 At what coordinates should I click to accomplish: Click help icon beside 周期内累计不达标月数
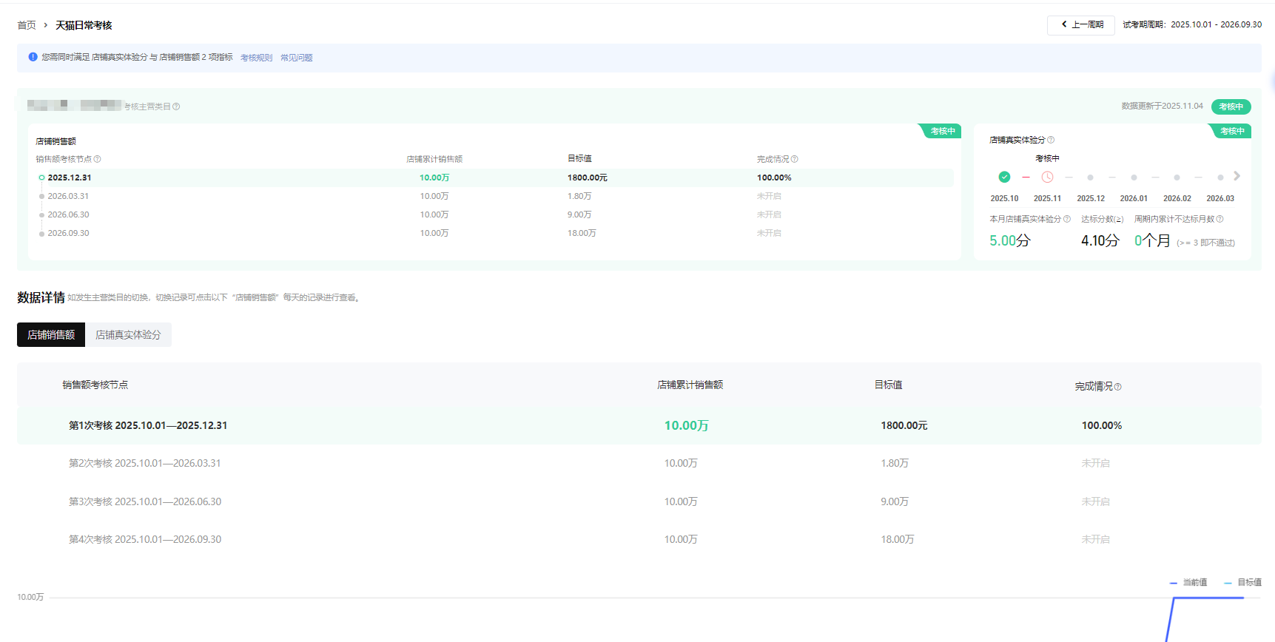[x=1220, y=219]
